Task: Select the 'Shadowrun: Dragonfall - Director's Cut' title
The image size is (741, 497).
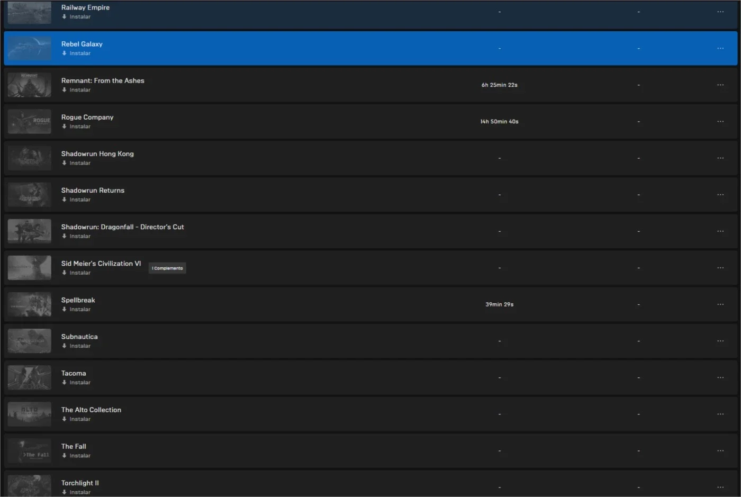Action: pyautogui.click(x=122, y=227)
